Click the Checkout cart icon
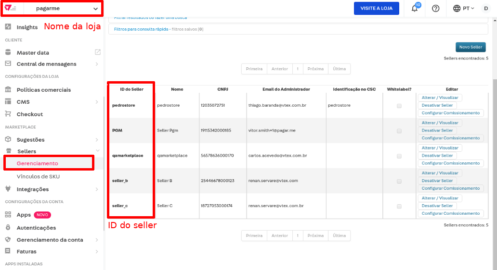Screen dimensions: 497x270 [x=8, y=114]
